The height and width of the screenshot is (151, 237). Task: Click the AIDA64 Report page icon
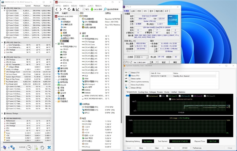83,9
